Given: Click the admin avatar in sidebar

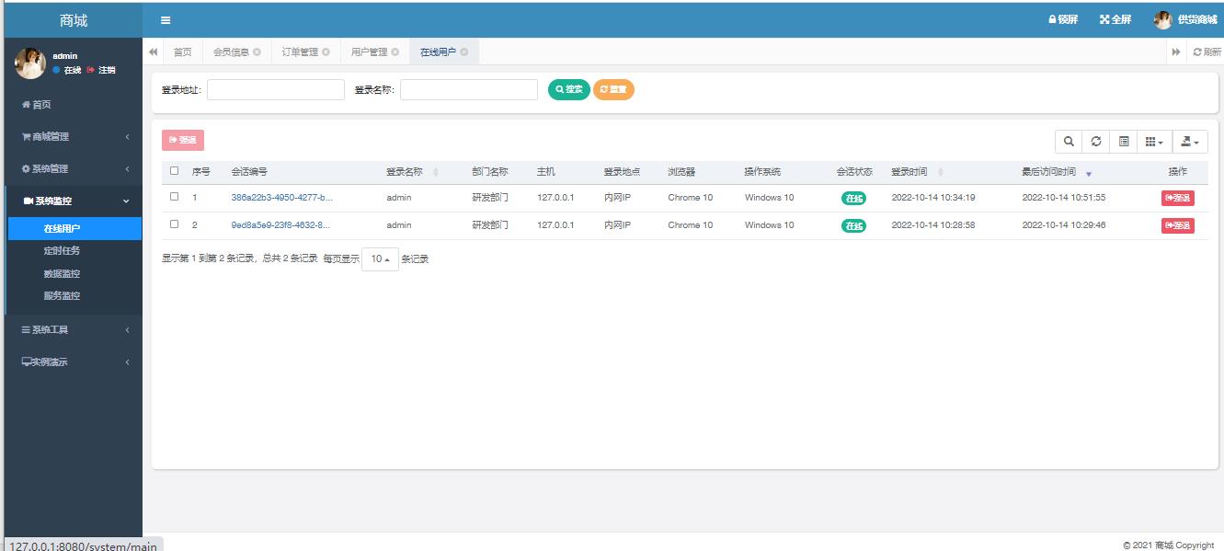Looking at the screenshot, I should (30, 63).
